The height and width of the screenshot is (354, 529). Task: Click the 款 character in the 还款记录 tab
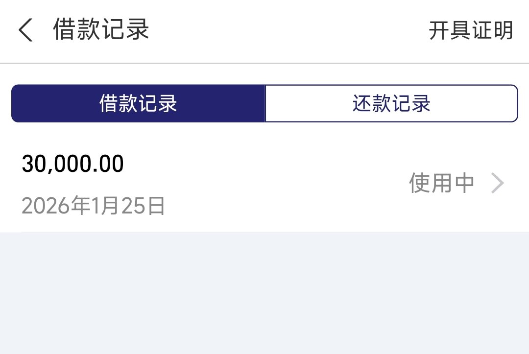pos(380,104)
